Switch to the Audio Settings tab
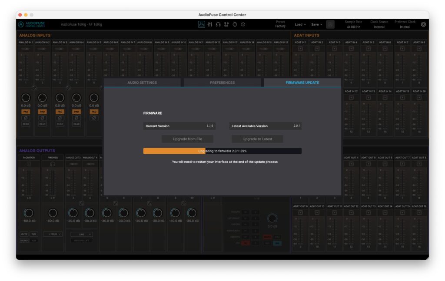The height and width of the screenshot is (281, 445). (142, 83)
